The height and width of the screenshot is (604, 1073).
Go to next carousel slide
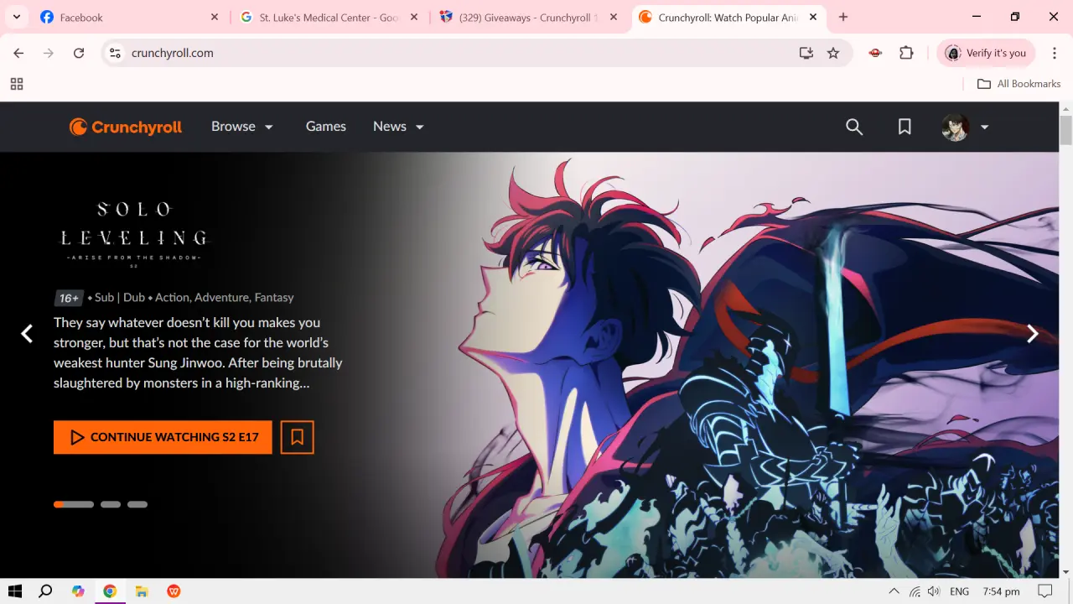1033,334
